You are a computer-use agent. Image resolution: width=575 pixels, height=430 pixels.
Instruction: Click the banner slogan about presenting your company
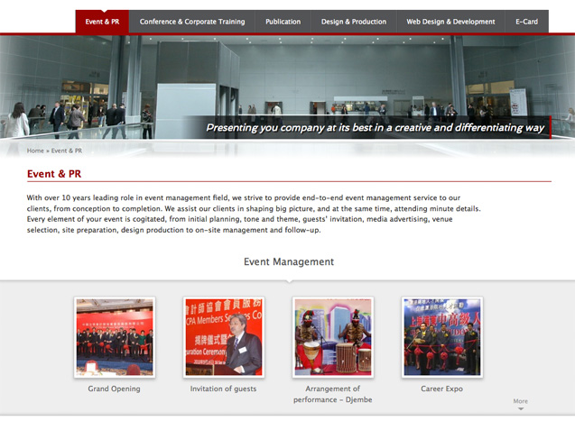[375, 128]
